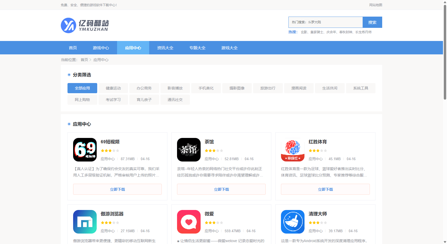Click breadcrumb link 首页
Screen dimensions: 447x244
click(x=84, y=60)
